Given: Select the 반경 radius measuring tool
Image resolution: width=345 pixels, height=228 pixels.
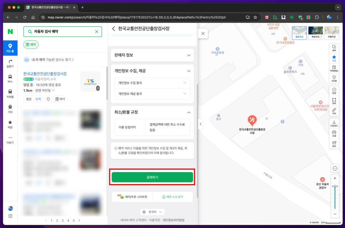Looking at the screenshot, I should tap(334, 91).
